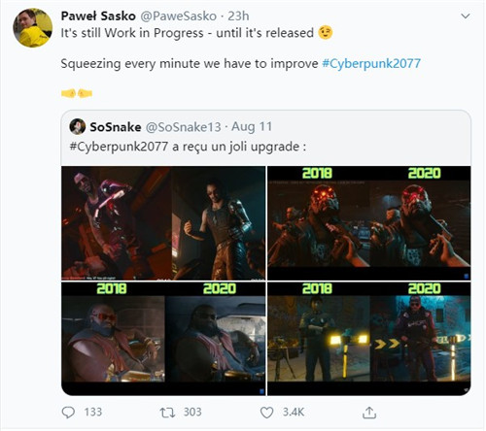Click the @SoSnake13 handle
This screenshot has height=431, width=486.
point(183,127)
